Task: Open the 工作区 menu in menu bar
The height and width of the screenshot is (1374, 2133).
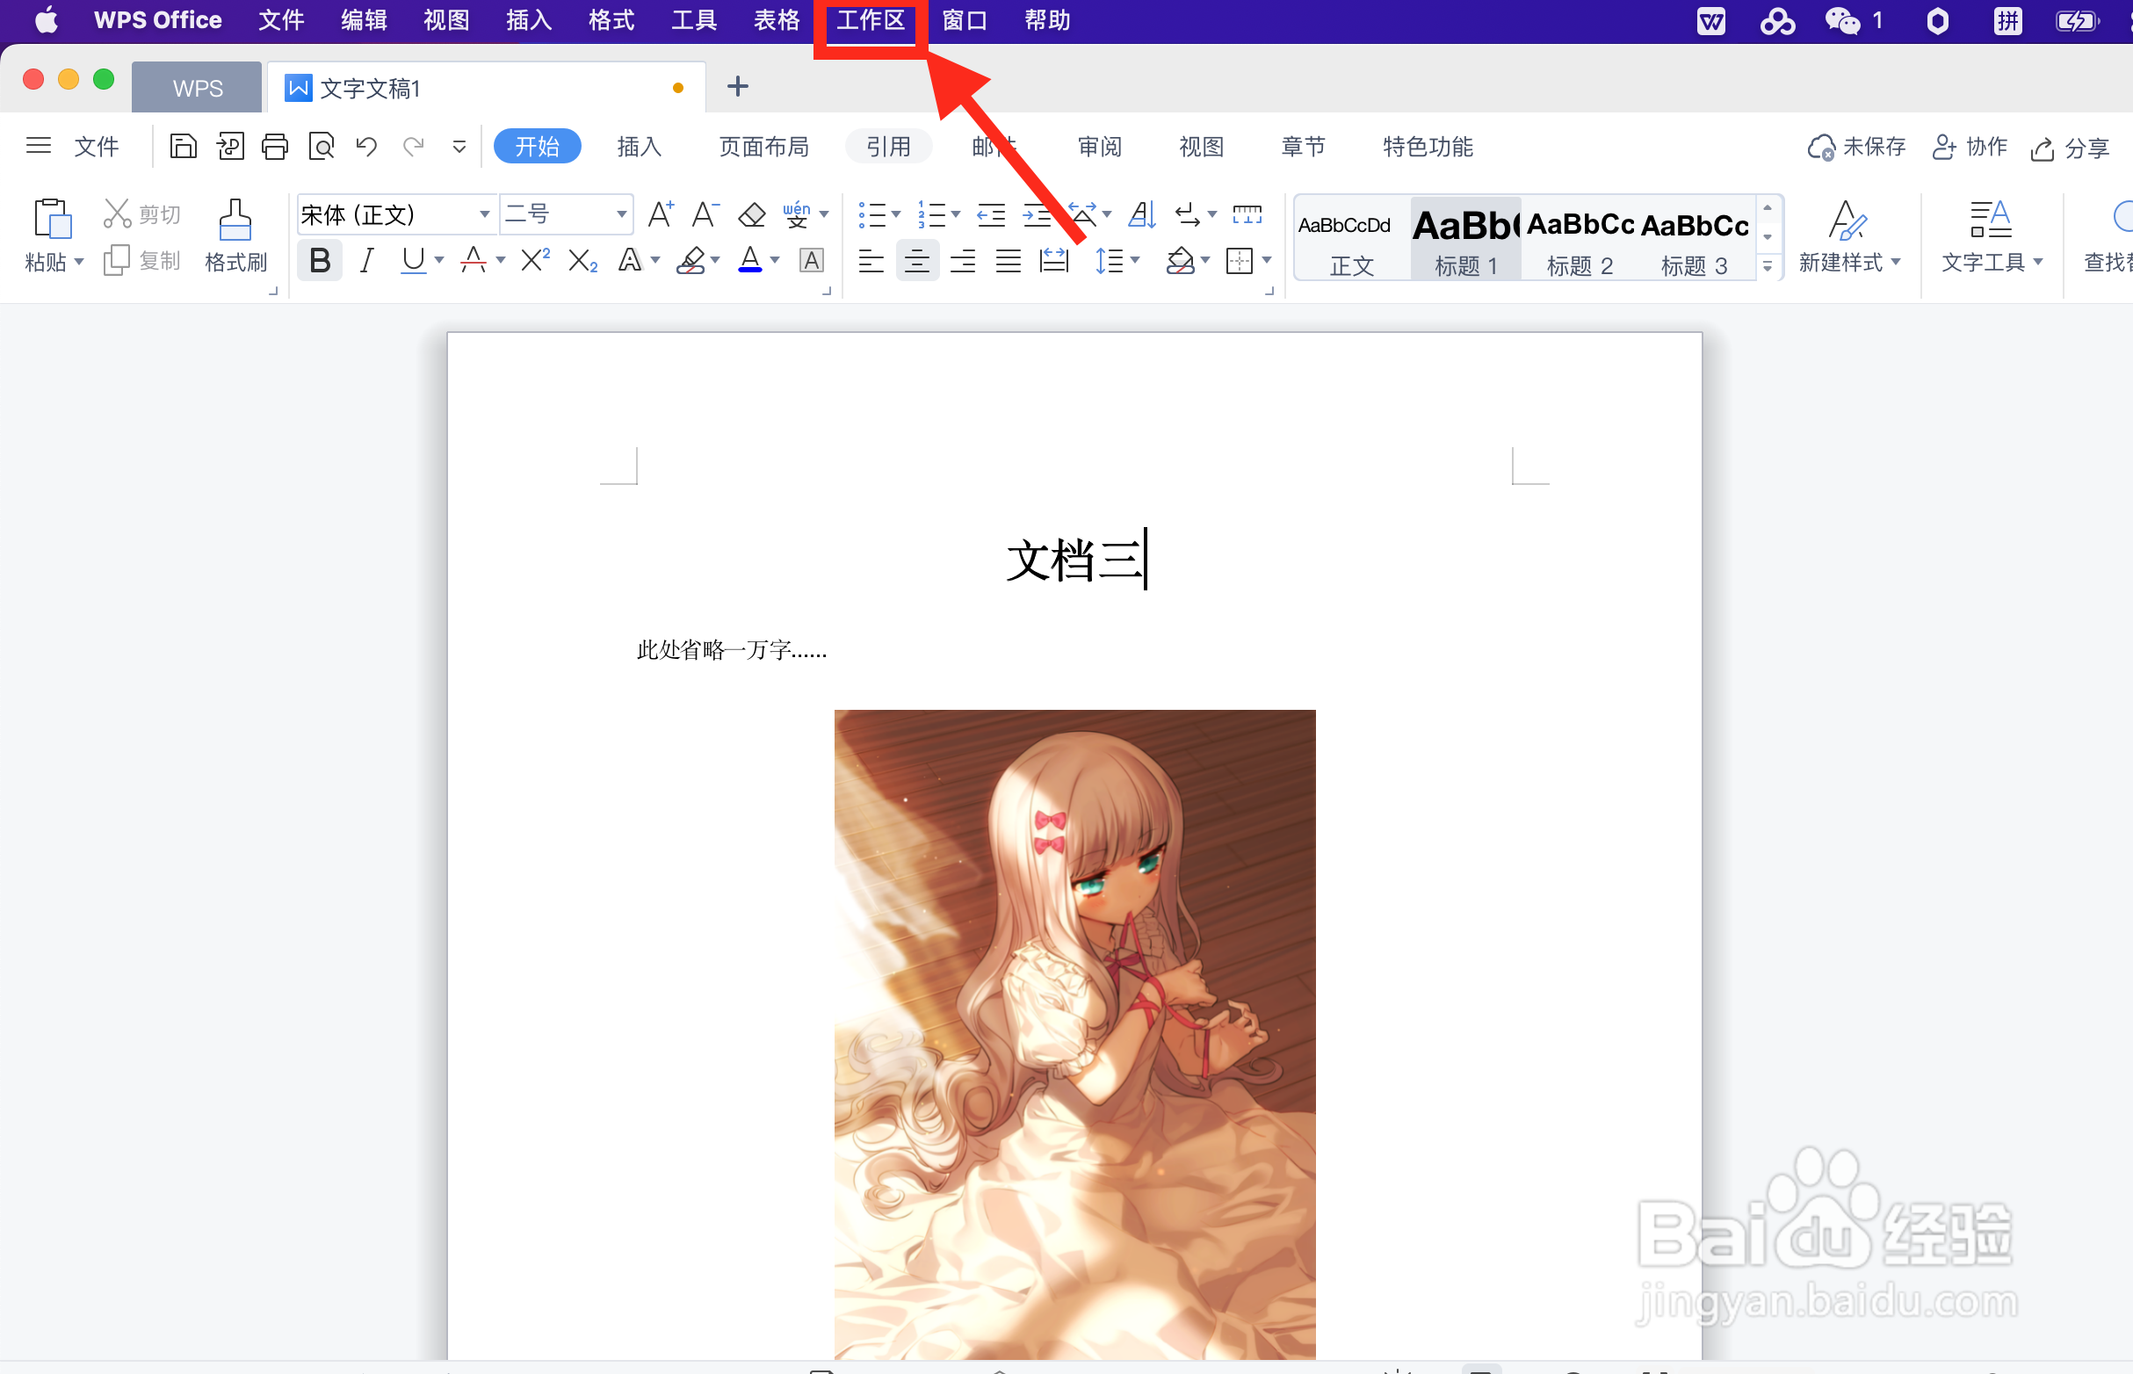Action: coord(871,20)
